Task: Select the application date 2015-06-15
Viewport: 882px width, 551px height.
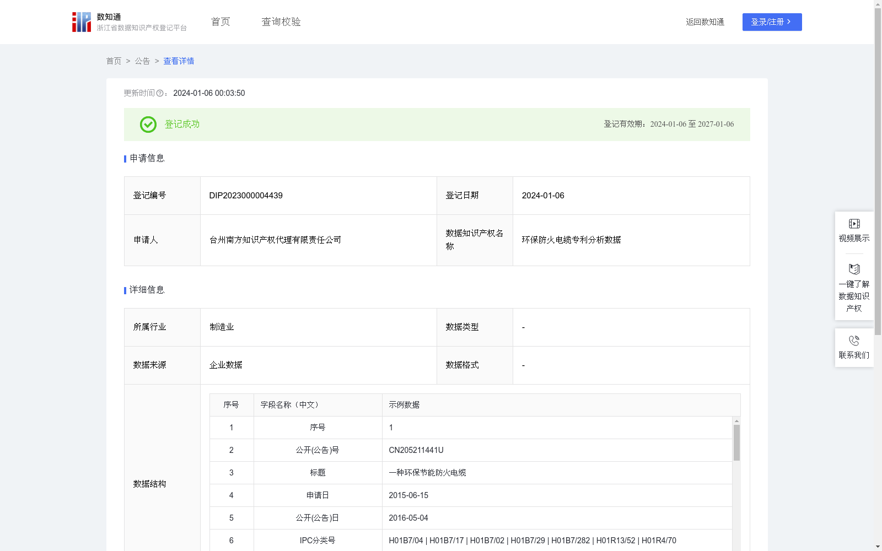Action: pyautogui.click(x=408, y=495)
